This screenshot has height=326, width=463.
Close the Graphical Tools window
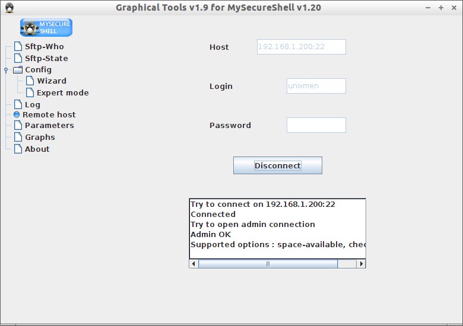pyautogui.click(x=454, y=8)
